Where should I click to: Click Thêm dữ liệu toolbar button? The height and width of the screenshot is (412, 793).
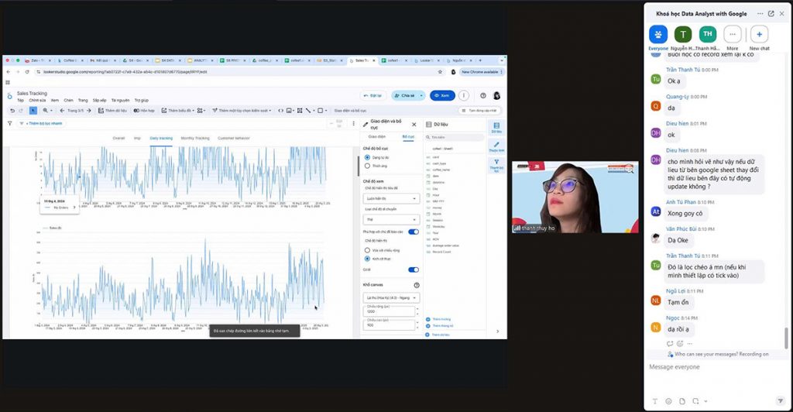[113, 110]
